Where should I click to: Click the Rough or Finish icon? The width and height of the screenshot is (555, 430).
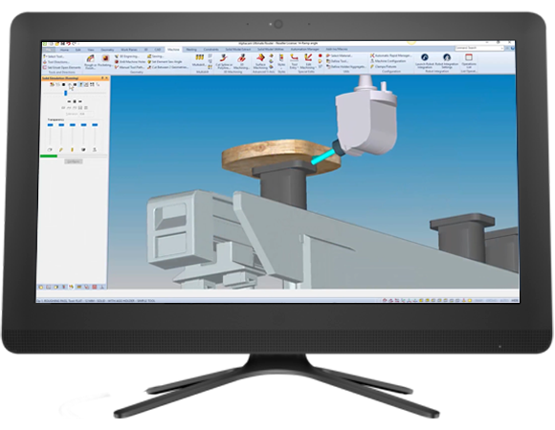pyautogui.click(x=90, y=61)
